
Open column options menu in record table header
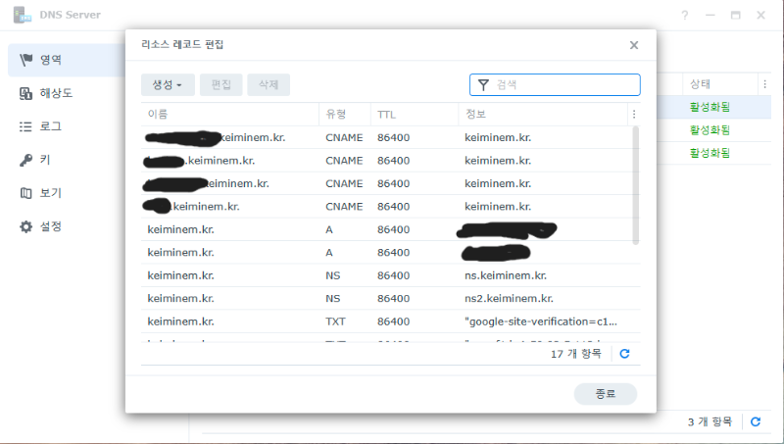(x=633, y=115)
